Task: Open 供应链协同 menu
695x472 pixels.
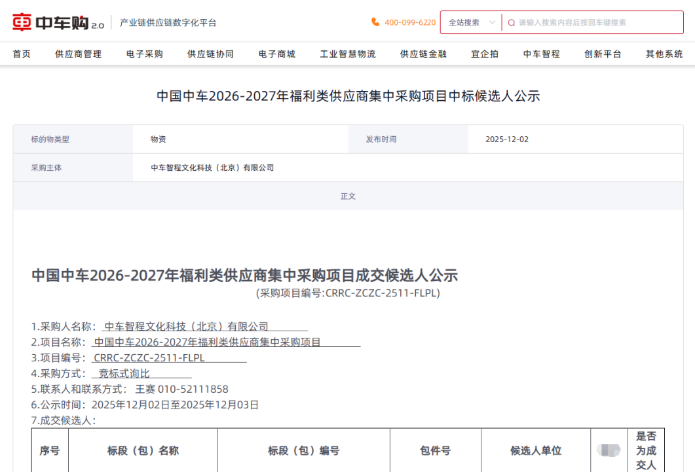Action: (210, 54)
